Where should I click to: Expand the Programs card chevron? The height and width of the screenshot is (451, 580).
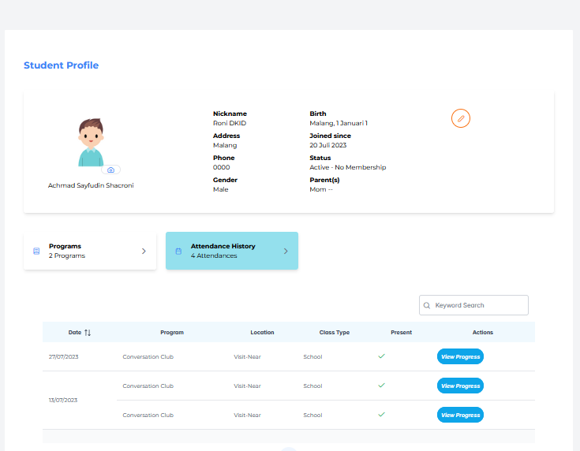tap(144, 251)
